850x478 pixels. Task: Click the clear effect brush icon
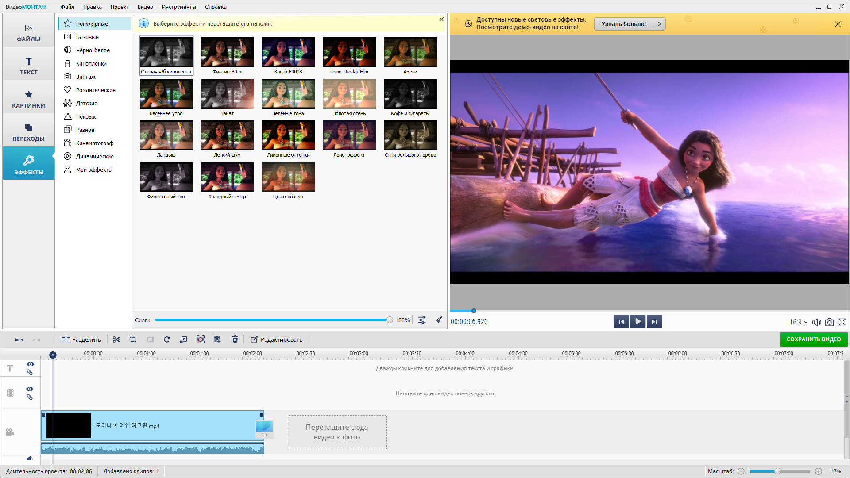pyautogui.click(x=439, y=320)
